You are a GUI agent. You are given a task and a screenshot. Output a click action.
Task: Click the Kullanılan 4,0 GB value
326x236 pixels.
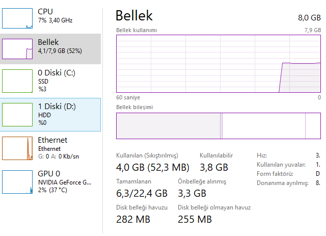tap(153, 167)
